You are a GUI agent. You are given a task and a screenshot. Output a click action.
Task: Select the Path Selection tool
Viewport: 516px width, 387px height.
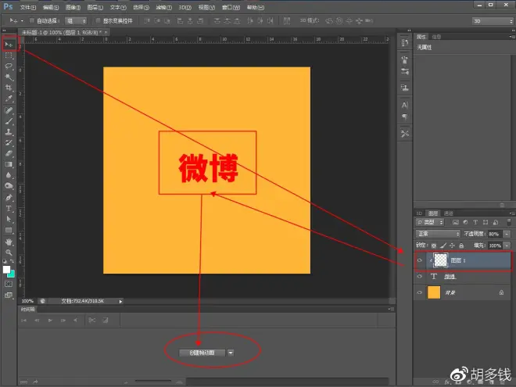coord(9,220)
